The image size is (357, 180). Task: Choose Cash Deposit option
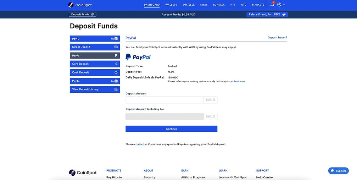coord(95,72)
